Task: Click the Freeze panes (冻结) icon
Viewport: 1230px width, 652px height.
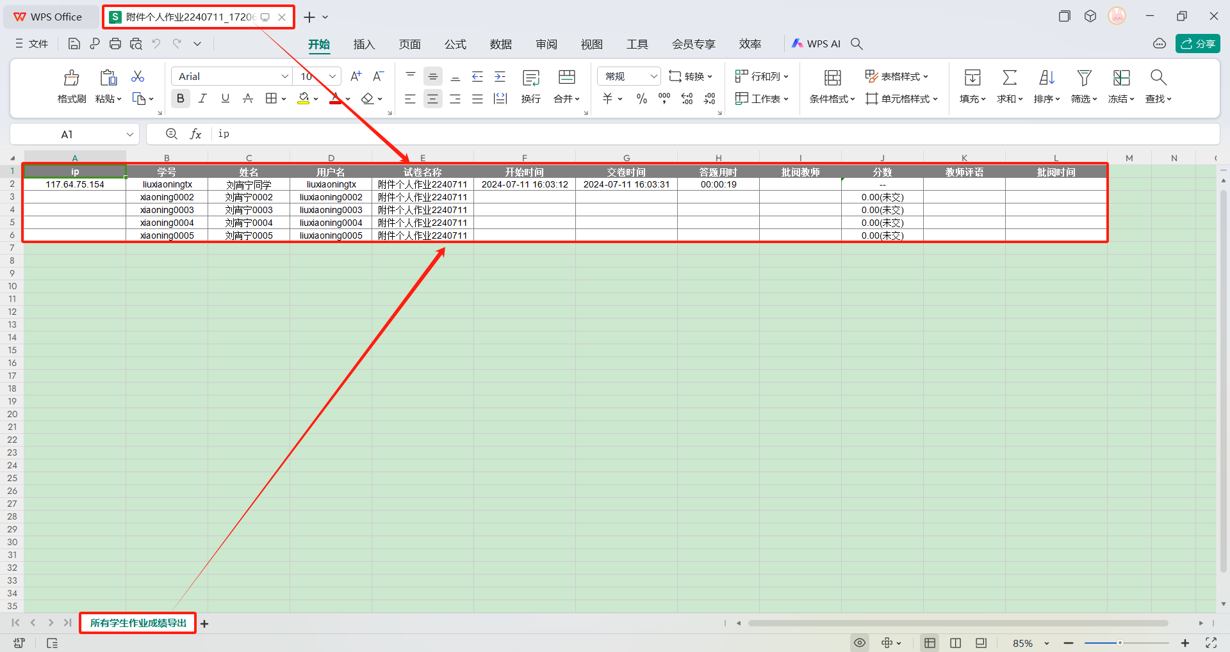Action: click(x=1121, y=78)
